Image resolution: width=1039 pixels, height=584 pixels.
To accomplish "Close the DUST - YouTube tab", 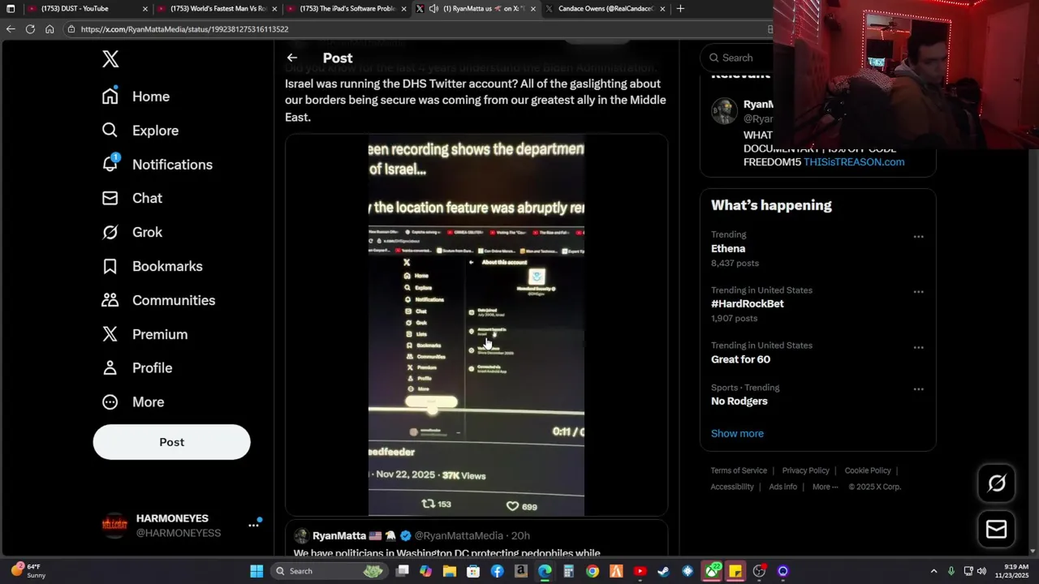I will [145, 9].
